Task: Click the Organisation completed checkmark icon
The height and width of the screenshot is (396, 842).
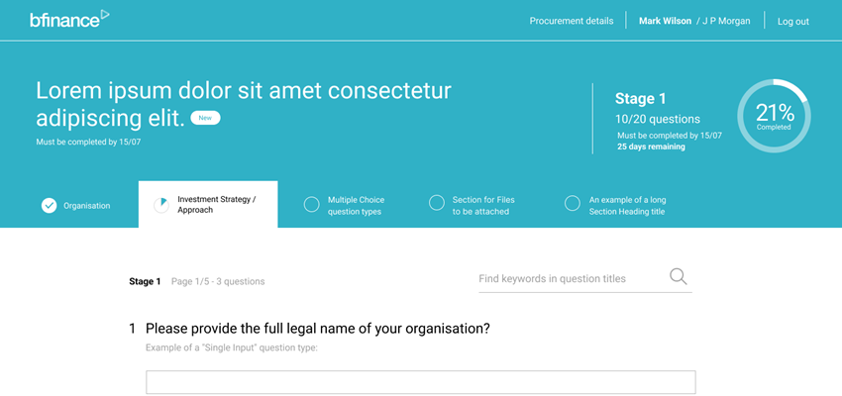Action: [49, 206]
